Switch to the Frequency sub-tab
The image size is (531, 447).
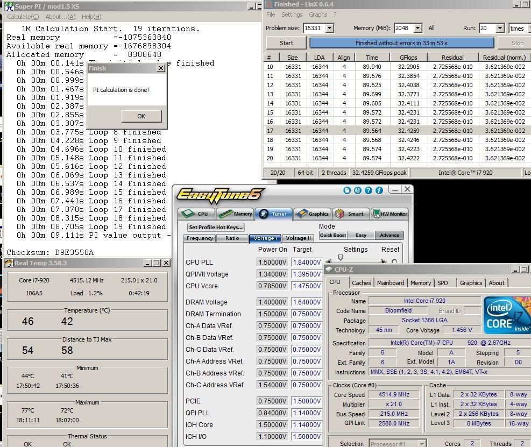pos(200,238)
